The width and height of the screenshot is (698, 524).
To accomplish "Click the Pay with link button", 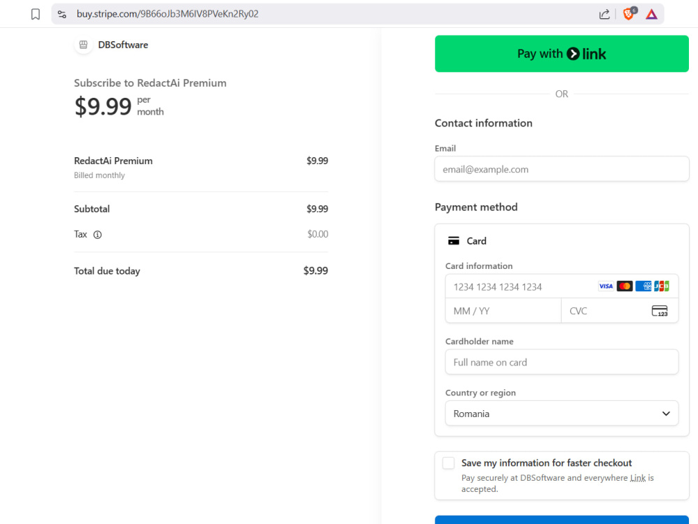I will [x=562, y=54].
